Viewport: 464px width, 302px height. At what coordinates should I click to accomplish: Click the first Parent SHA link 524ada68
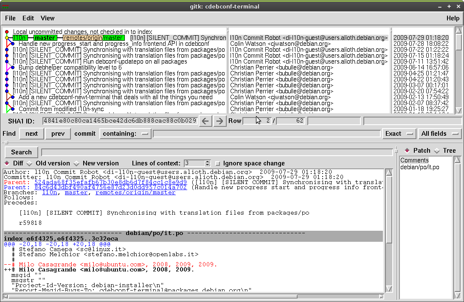pos(110,182)
